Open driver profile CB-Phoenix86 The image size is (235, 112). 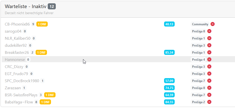(x=17, y=24)
